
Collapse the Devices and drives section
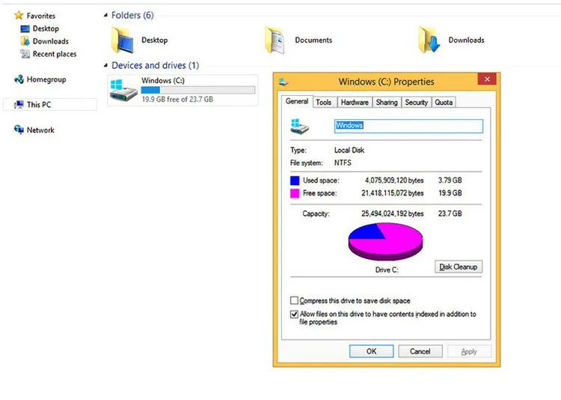point(105,65)
